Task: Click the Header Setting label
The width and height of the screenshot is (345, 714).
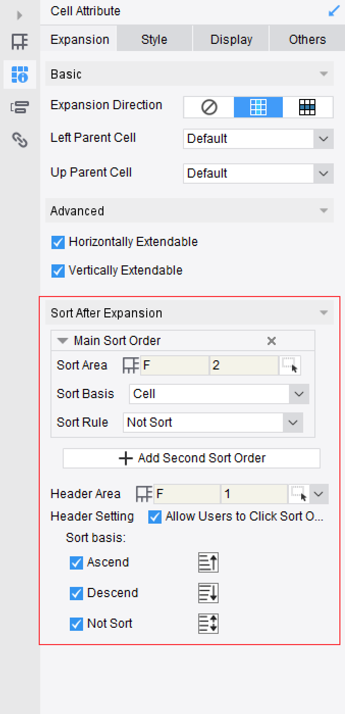Action: tap(92, 516)
